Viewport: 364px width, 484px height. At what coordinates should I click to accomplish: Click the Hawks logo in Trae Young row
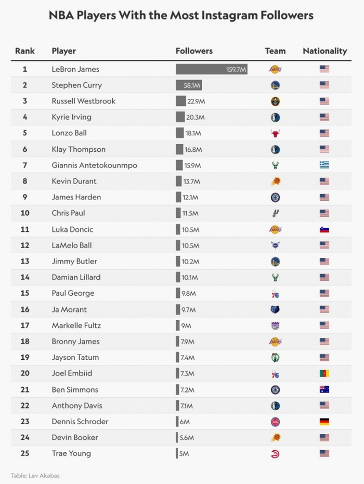point(275,454)
